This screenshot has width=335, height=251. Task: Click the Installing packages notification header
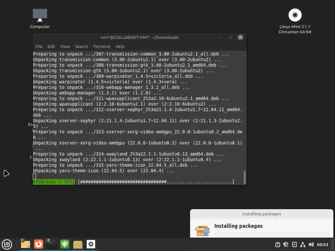click(261, 214)
